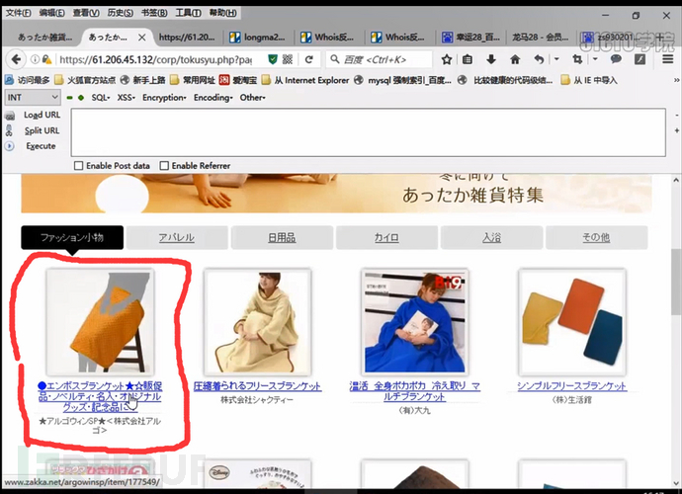Click the Split URL icon in HackBar

(x=9, y=130)
